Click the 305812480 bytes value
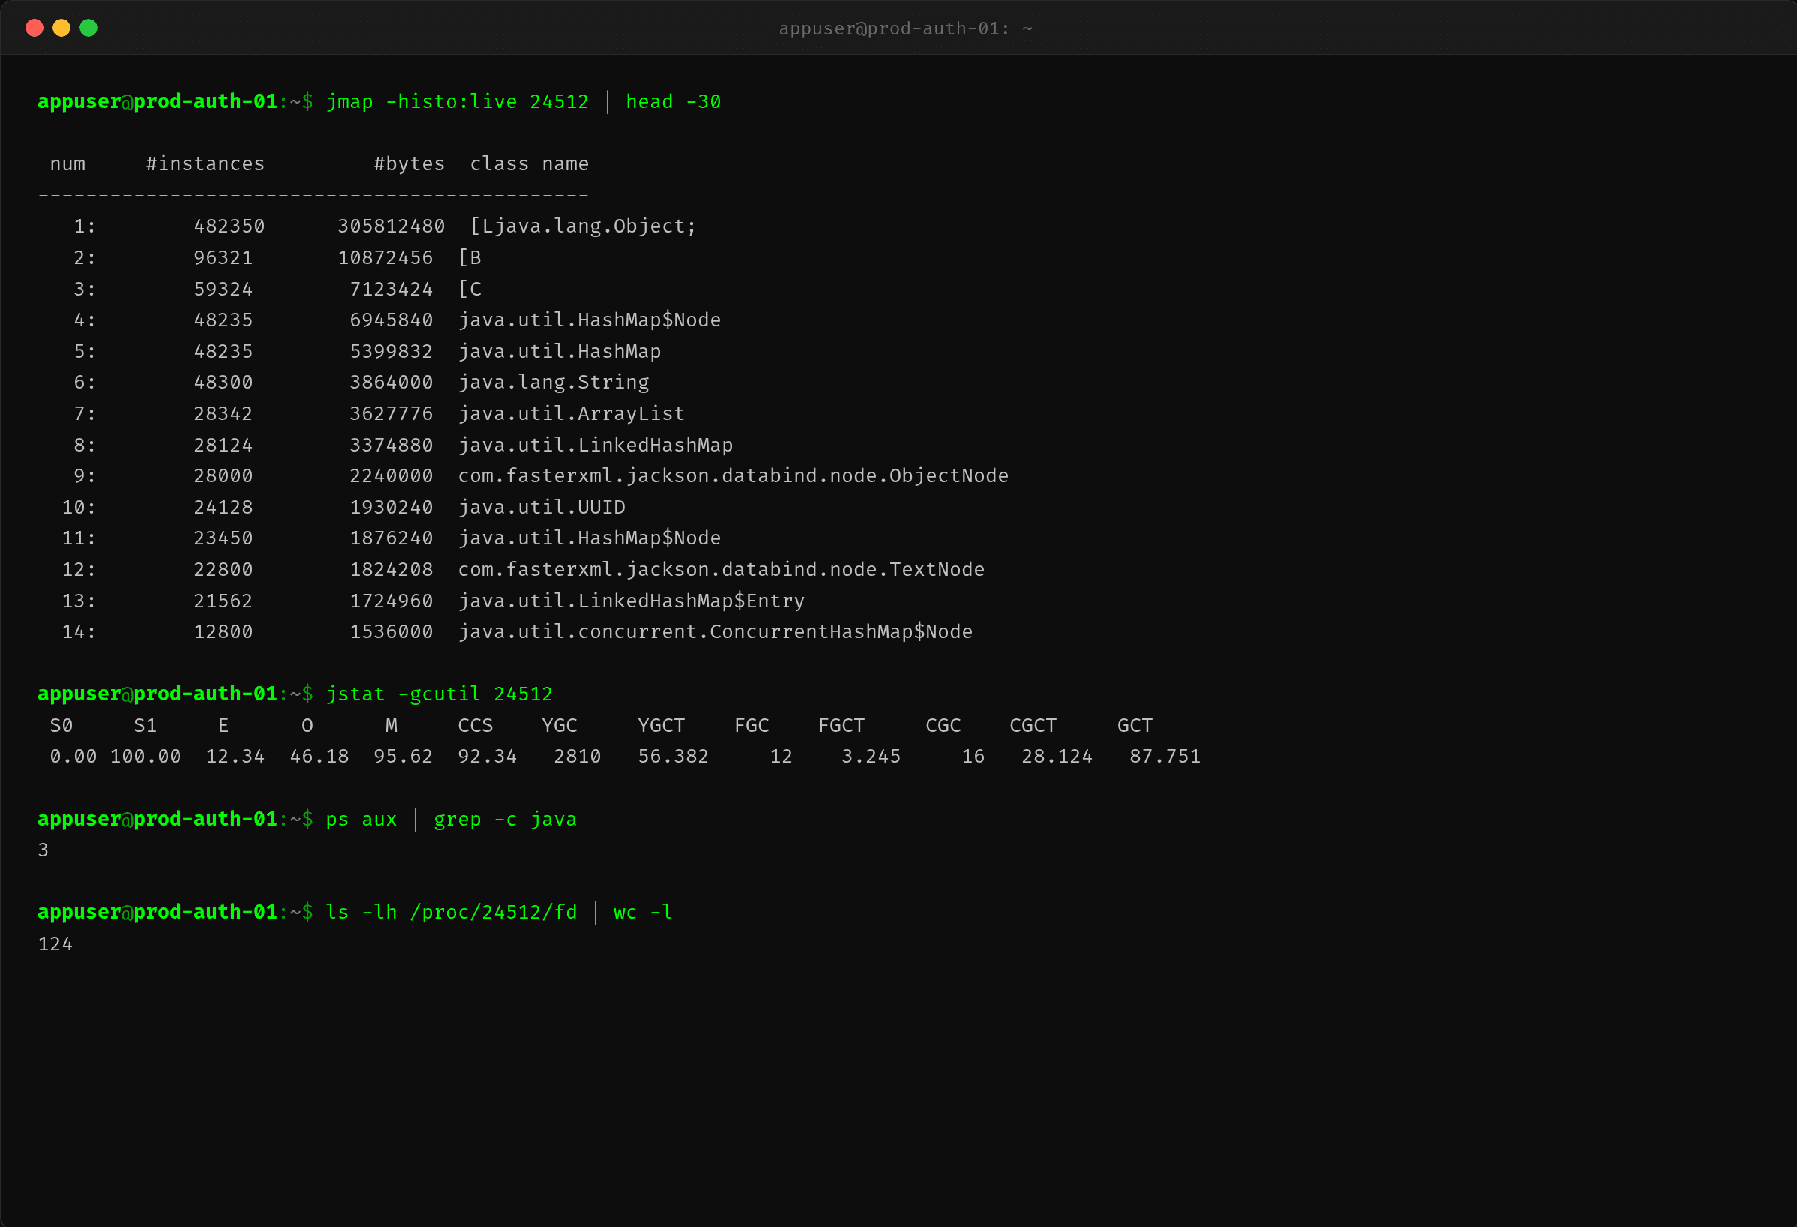The width and height of the screenshot is (1797, 1227). [391, 226]
